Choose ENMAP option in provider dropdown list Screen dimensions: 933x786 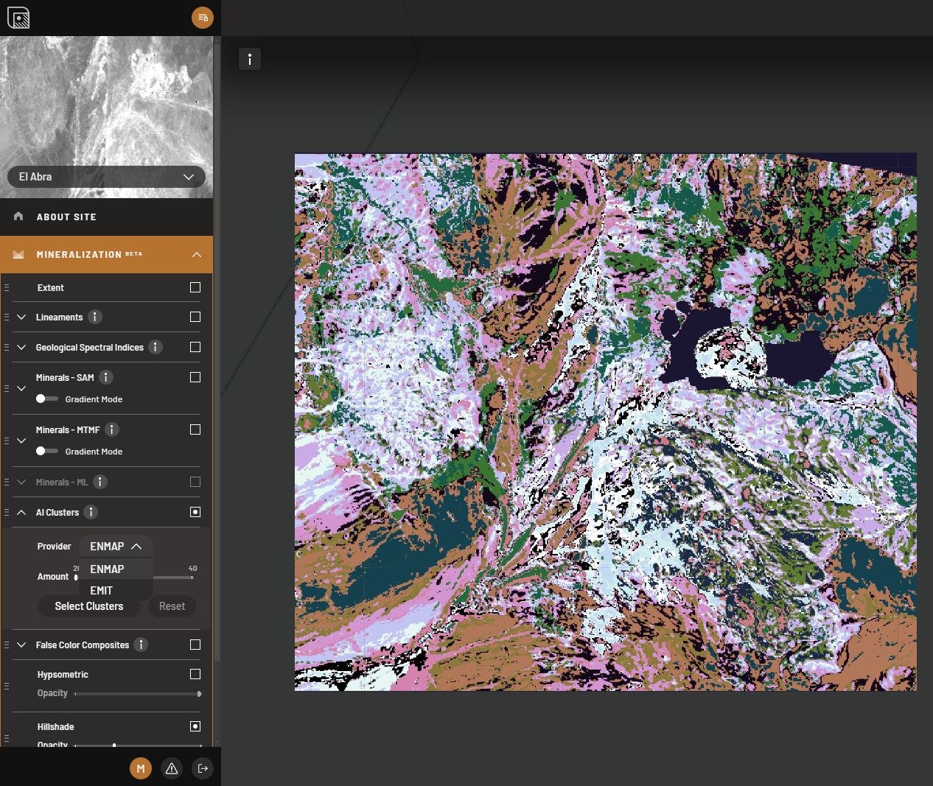tap(107, 569)
